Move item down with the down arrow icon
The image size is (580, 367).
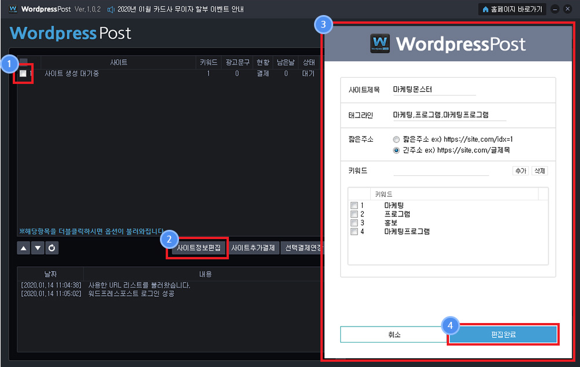tap(37, 248)
